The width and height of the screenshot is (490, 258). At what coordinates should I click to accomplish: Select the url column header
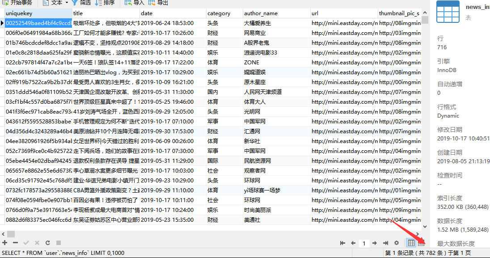tap(344, 13)
